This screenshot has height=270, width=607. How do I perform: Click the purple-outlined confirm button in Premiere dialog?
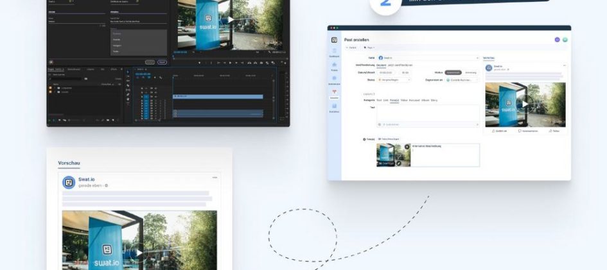point(162,62)
